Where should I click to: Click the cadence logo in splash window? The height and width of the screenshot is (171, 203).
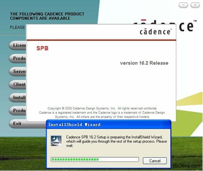[x=156, y=32]
